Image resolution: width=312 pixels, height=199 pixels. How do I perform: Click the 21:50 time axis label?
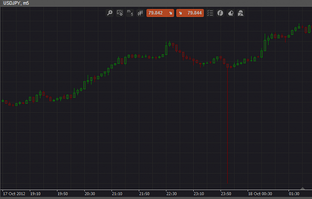[x=144, y=194]
